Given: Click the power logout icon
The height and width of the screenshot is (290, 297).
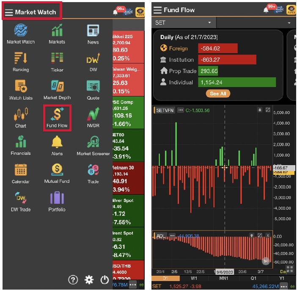Looking at the screenshot, I should [104, 280].
